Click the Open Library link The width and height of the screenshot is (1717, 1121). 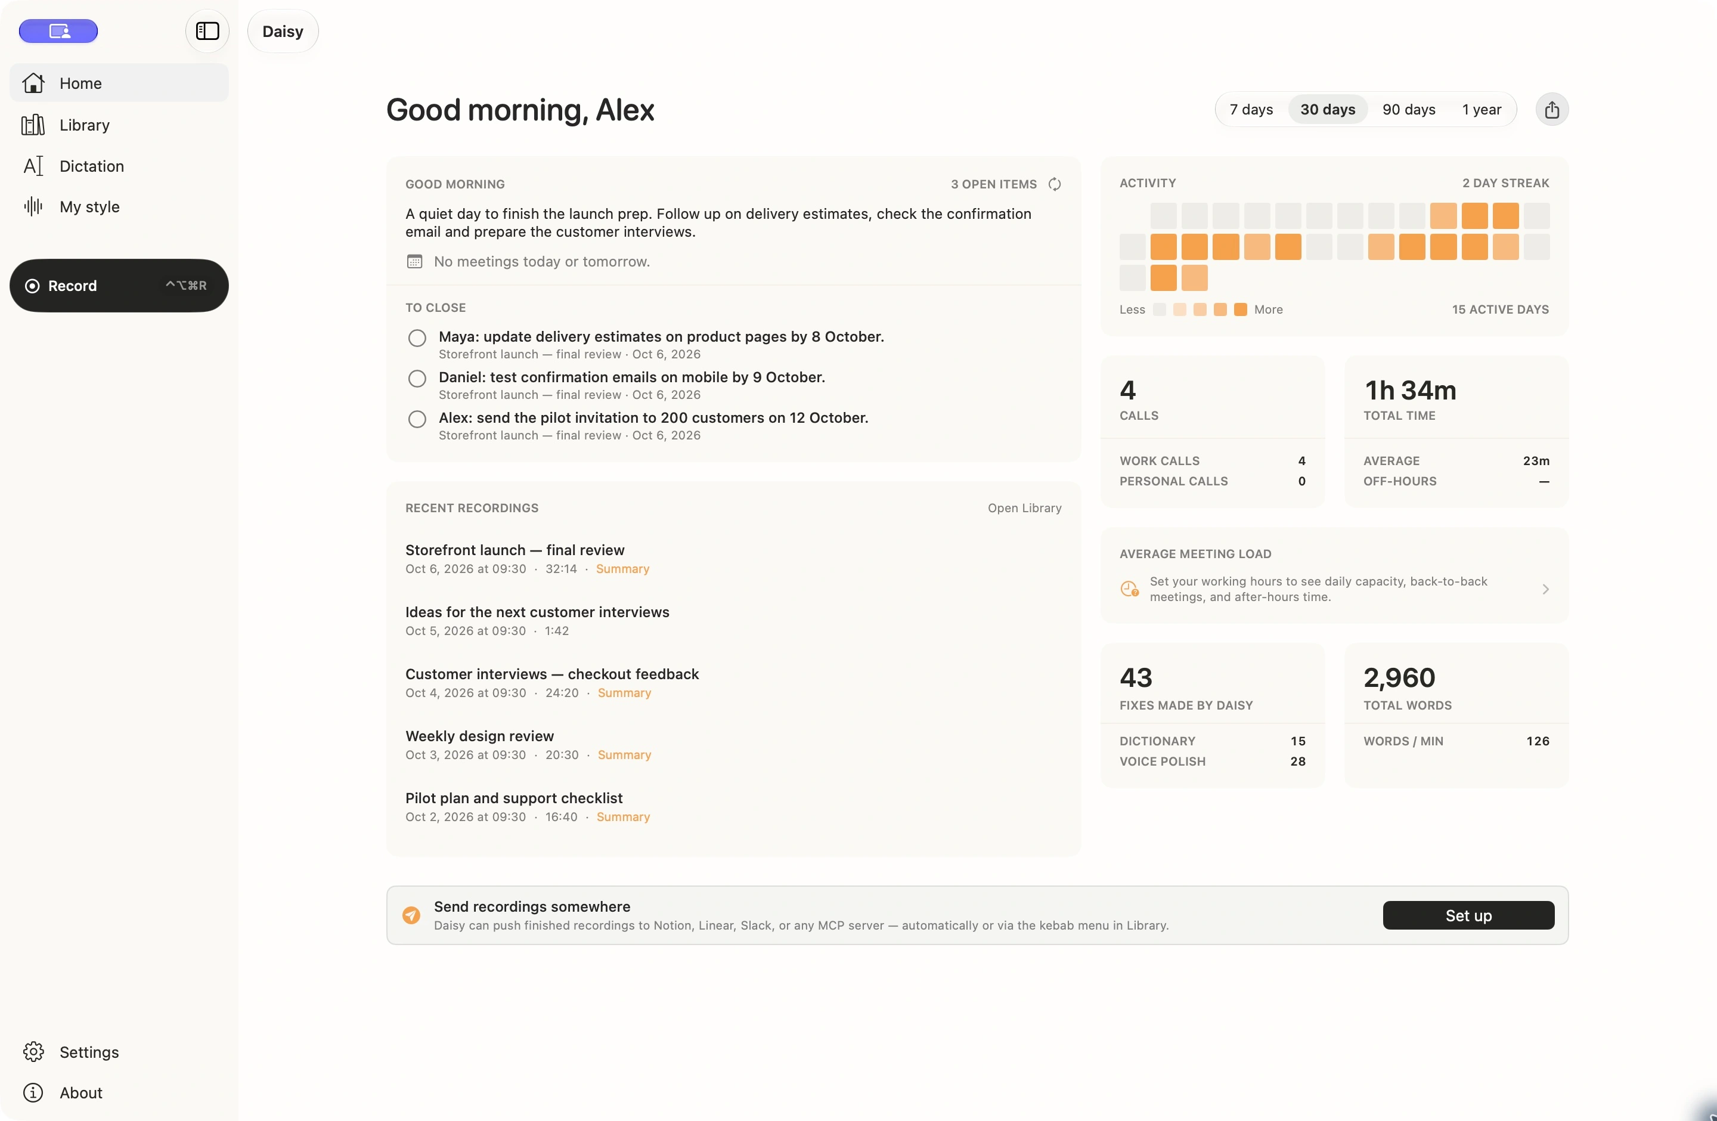(x=1024, y=508)
